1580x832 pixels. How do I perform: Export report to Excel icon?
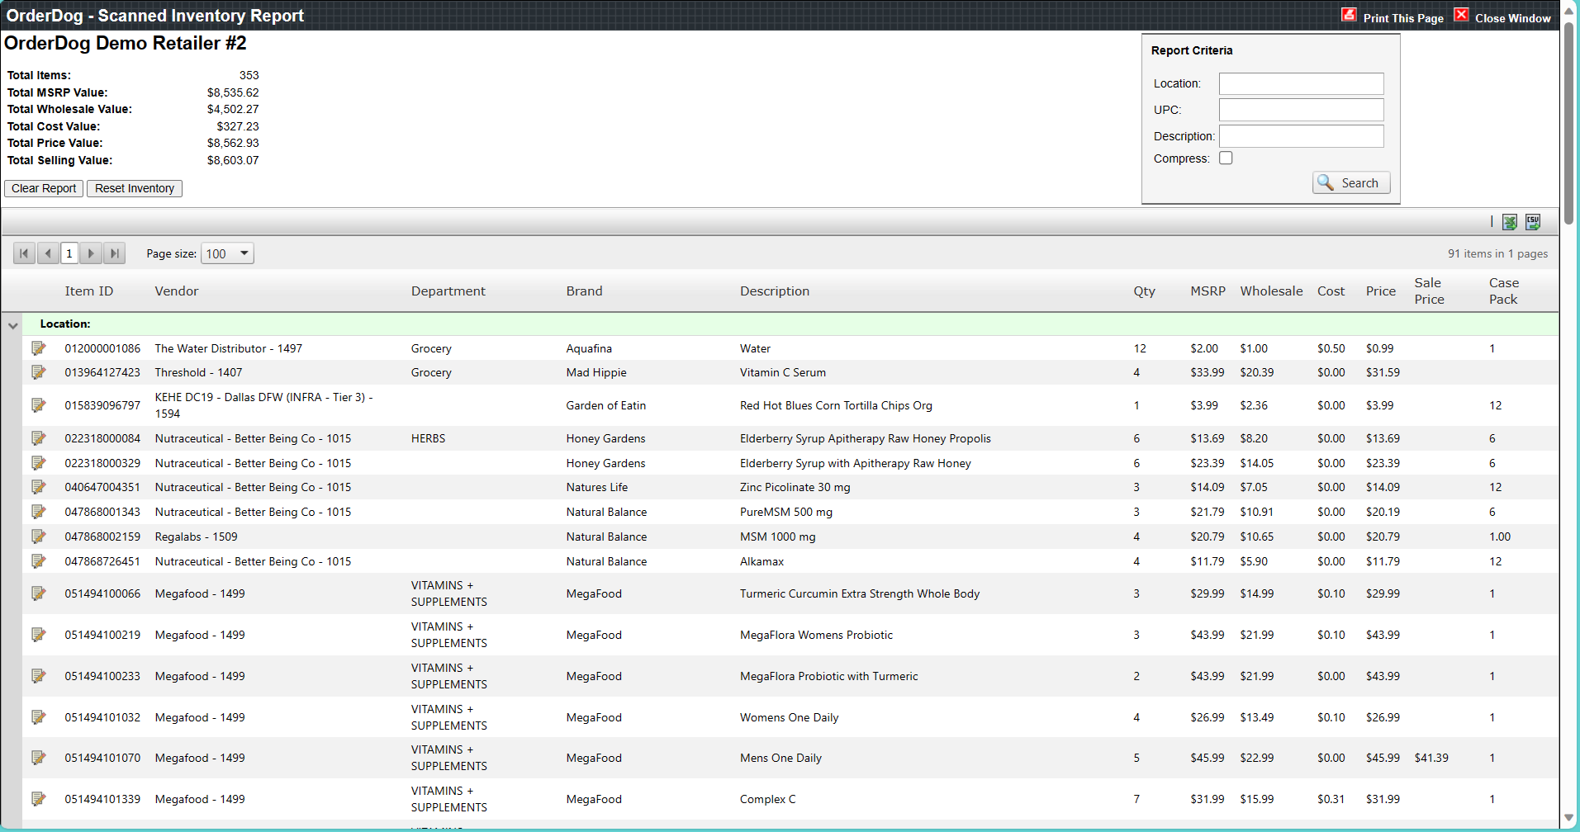[x=1510, y=222]
